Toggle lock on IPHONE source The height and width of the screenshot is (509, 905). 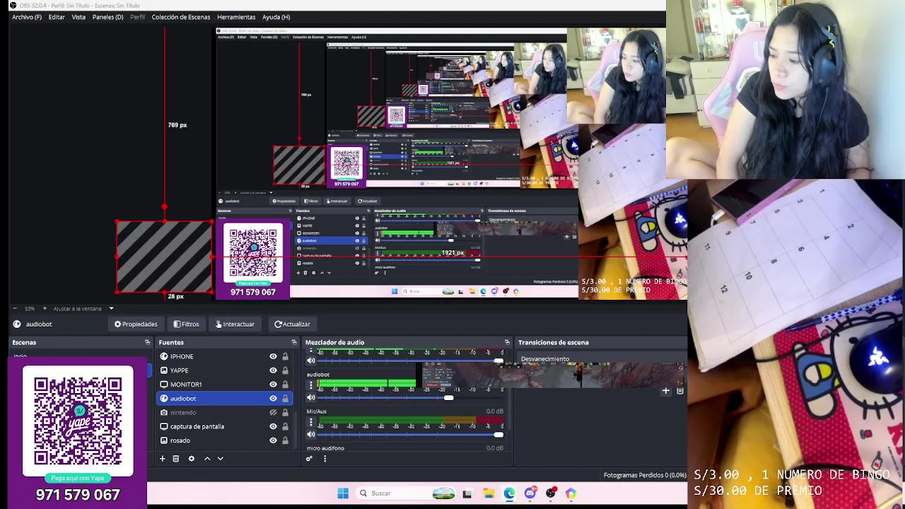point(285,356)
